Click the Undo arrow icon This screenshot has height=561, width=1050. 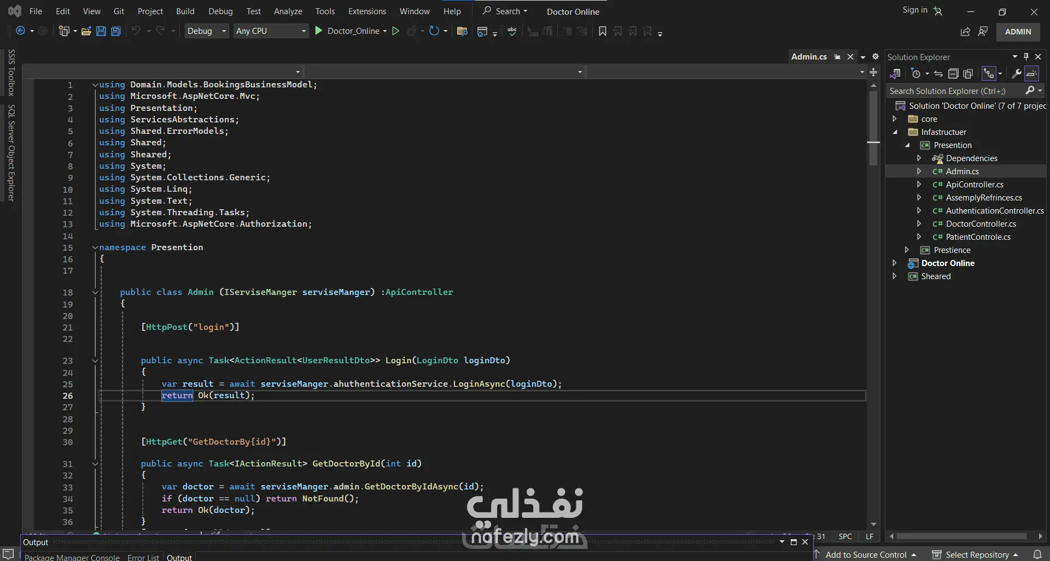point(136,31)
